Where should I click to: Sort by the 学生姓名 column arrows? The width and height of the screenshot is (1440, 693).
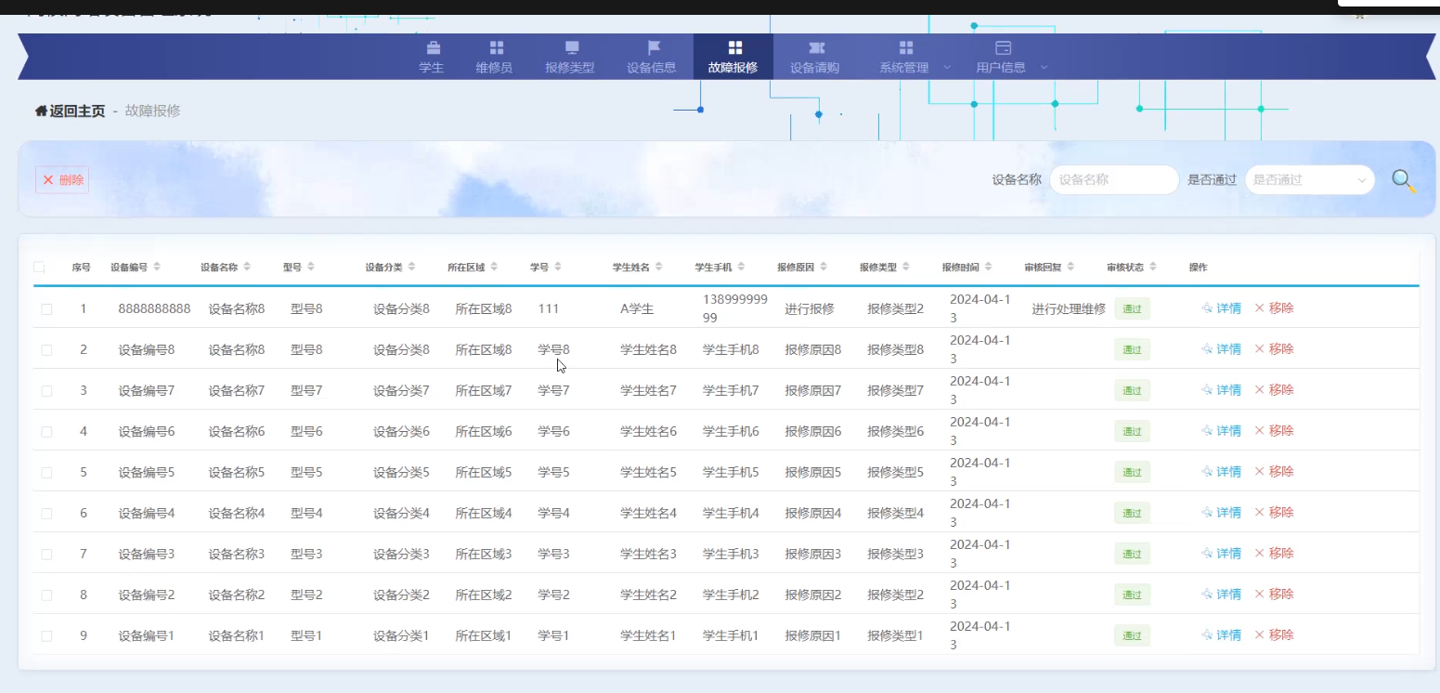(x=658, y=267)
